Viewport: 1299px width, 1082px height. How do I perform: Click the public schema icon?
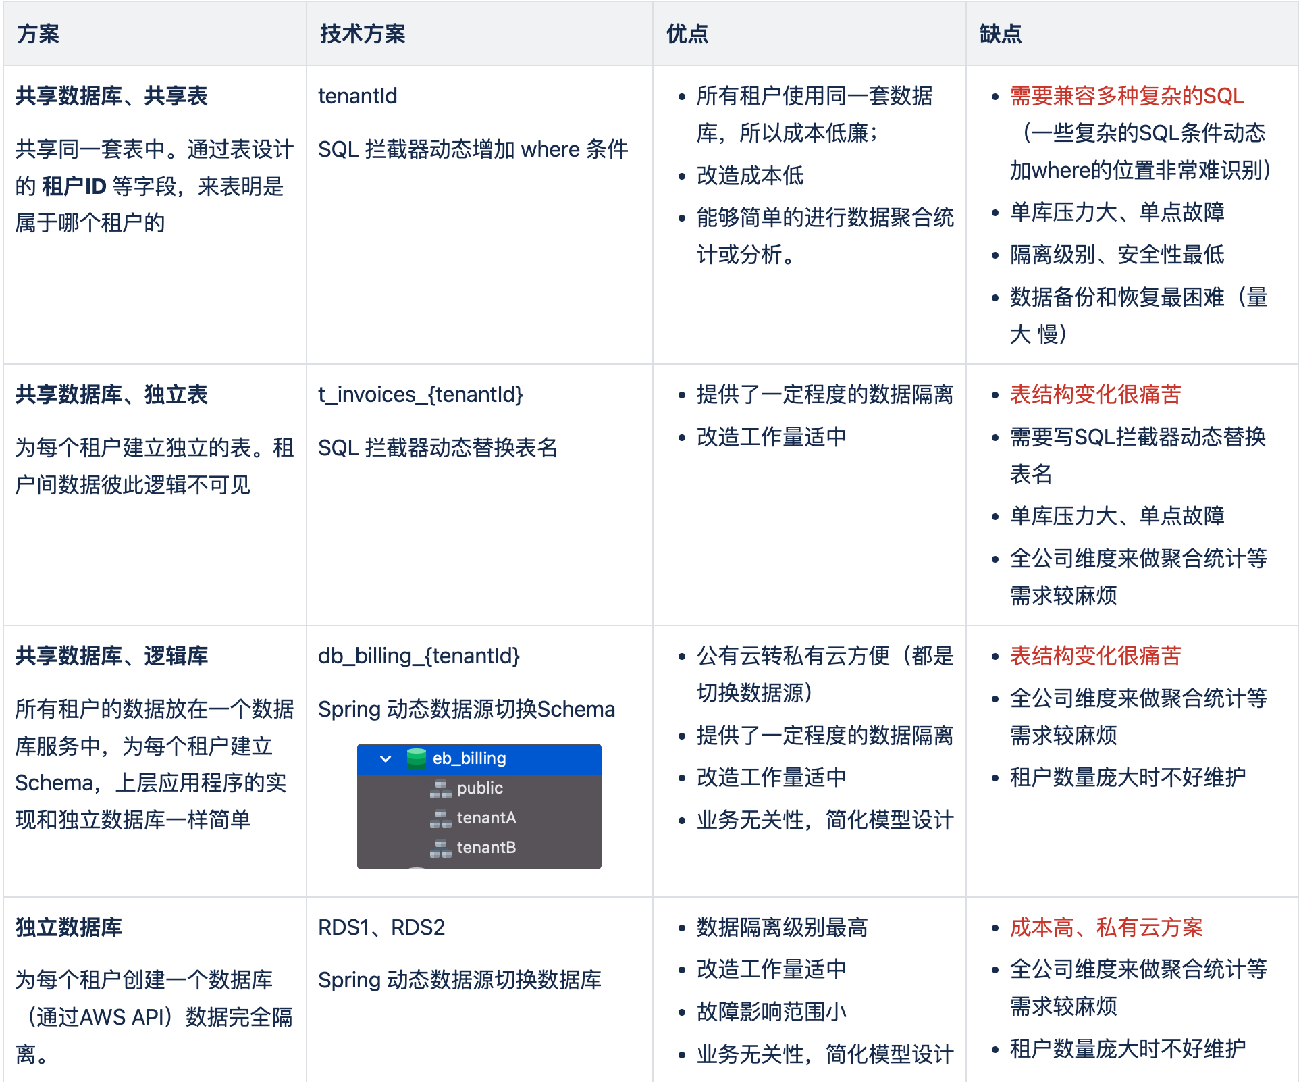[440, 788]
